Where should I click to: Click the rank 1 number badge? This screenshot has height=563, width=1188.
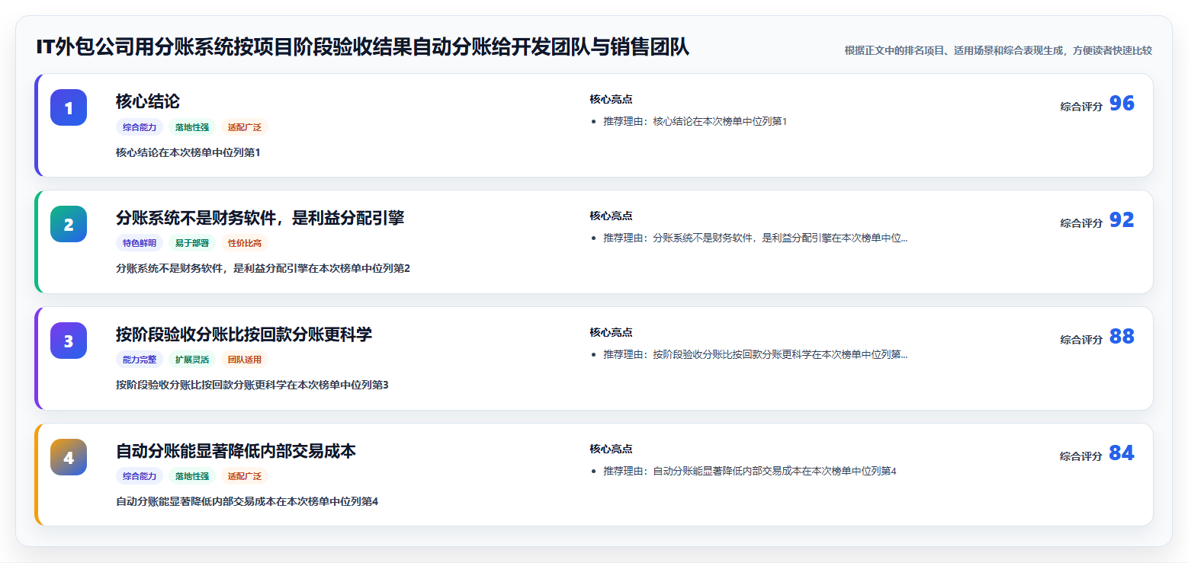[x=69, y=107]
